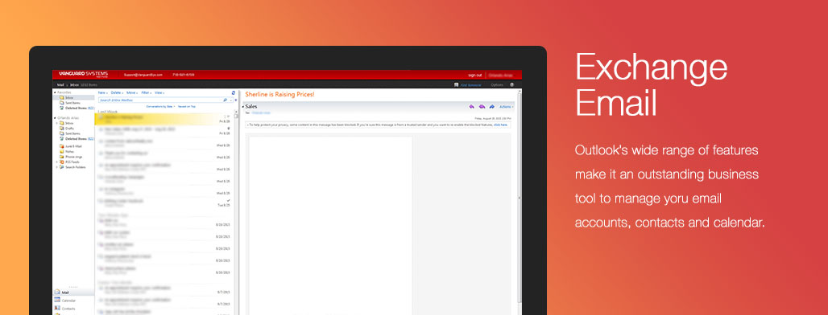Toggle flag on highlighted message

(229, 117)
